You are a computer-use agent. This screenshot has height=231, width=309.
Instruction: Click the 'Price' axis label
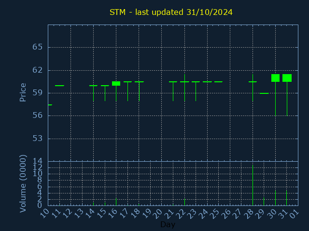click(23, 92)
